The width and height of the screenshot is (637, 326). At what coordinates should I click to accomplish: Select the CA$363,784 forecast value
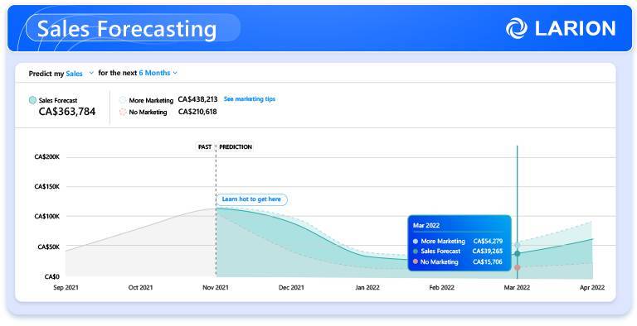tap(67, 112)
